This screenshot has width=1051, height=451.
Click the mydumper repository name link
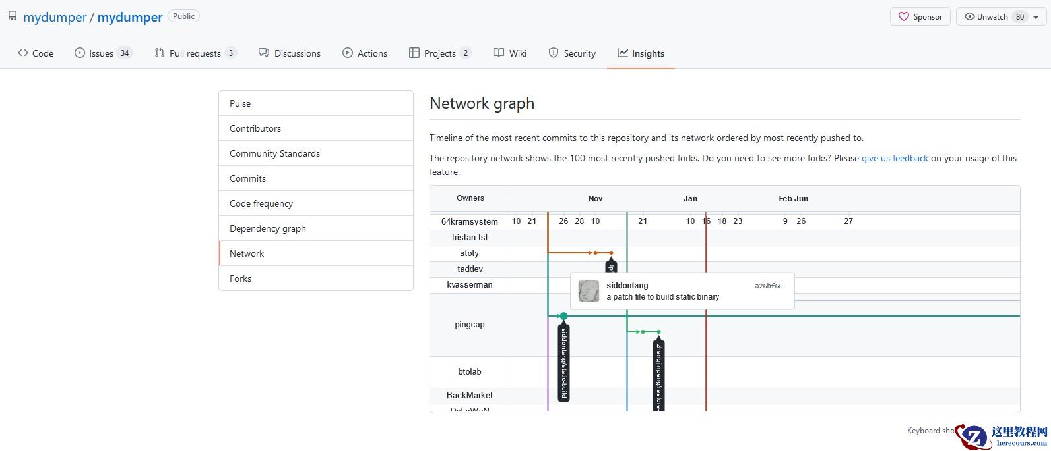tap(130, 17)
